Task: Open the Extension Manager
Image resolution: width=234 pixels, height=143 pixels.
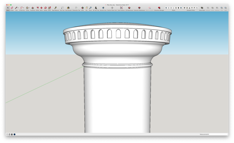Action: tap(159, 8)
